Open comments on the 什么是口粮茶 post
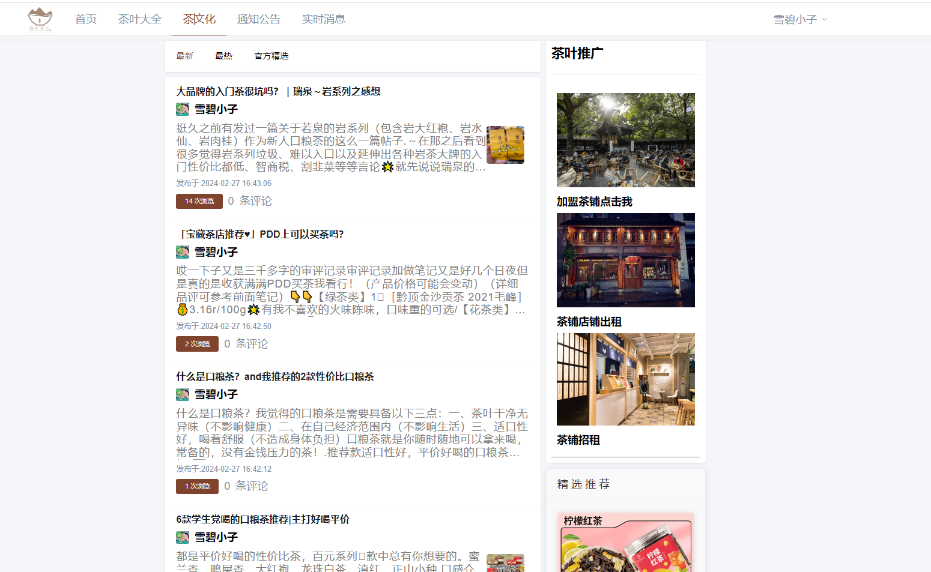The height and width of the screenshot is (572, 931). [x=246, y=486]
